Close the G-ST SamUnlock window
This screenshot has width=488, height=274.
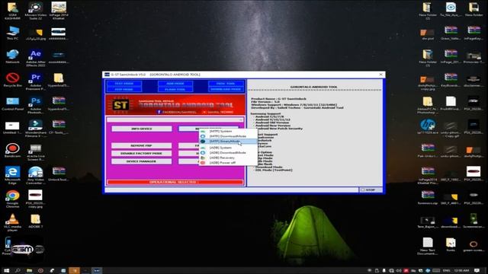[x=380, y=75]
